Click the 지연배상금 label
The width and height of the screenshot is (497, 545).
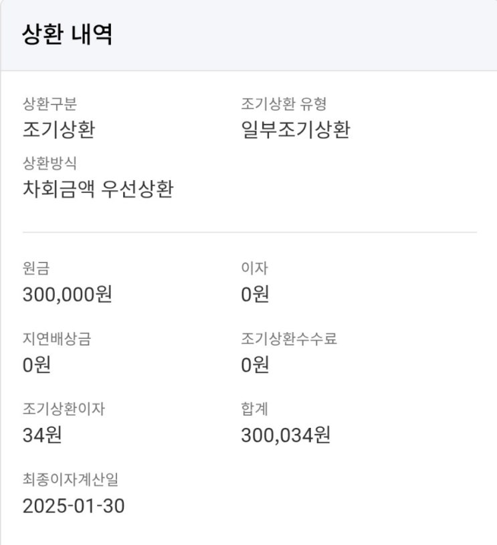click(57, 339)
